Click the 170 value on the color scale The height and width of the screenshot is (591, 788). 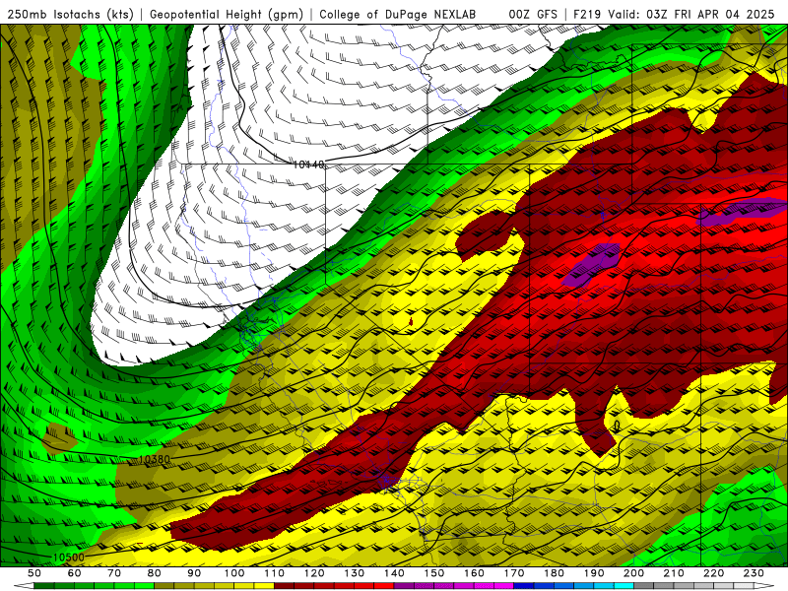pyautogui.click(x=514, y=573)
